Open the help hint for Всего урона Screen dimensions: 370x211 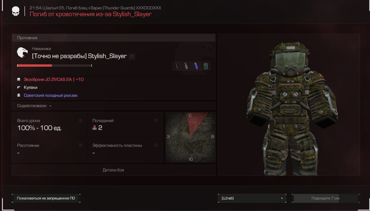tap(81, 120)
